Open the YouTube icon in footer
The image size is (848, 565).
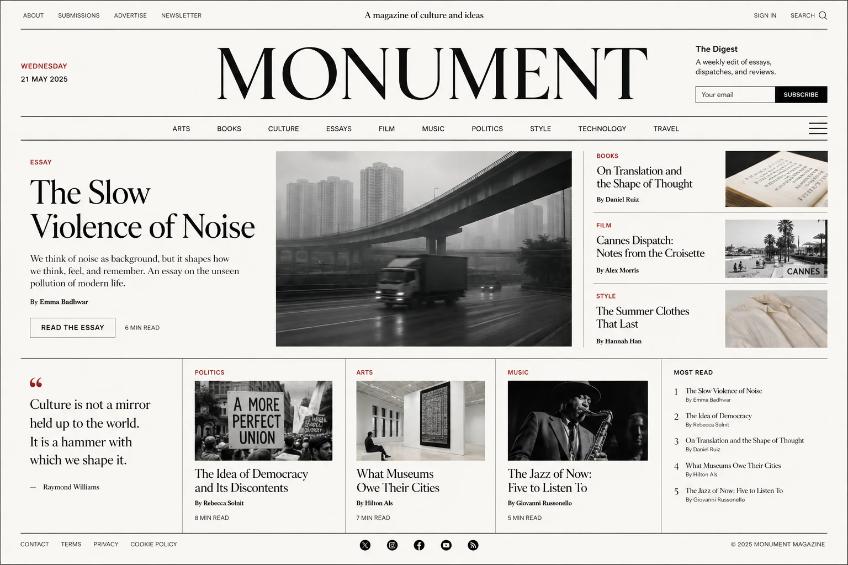[446, 545]
